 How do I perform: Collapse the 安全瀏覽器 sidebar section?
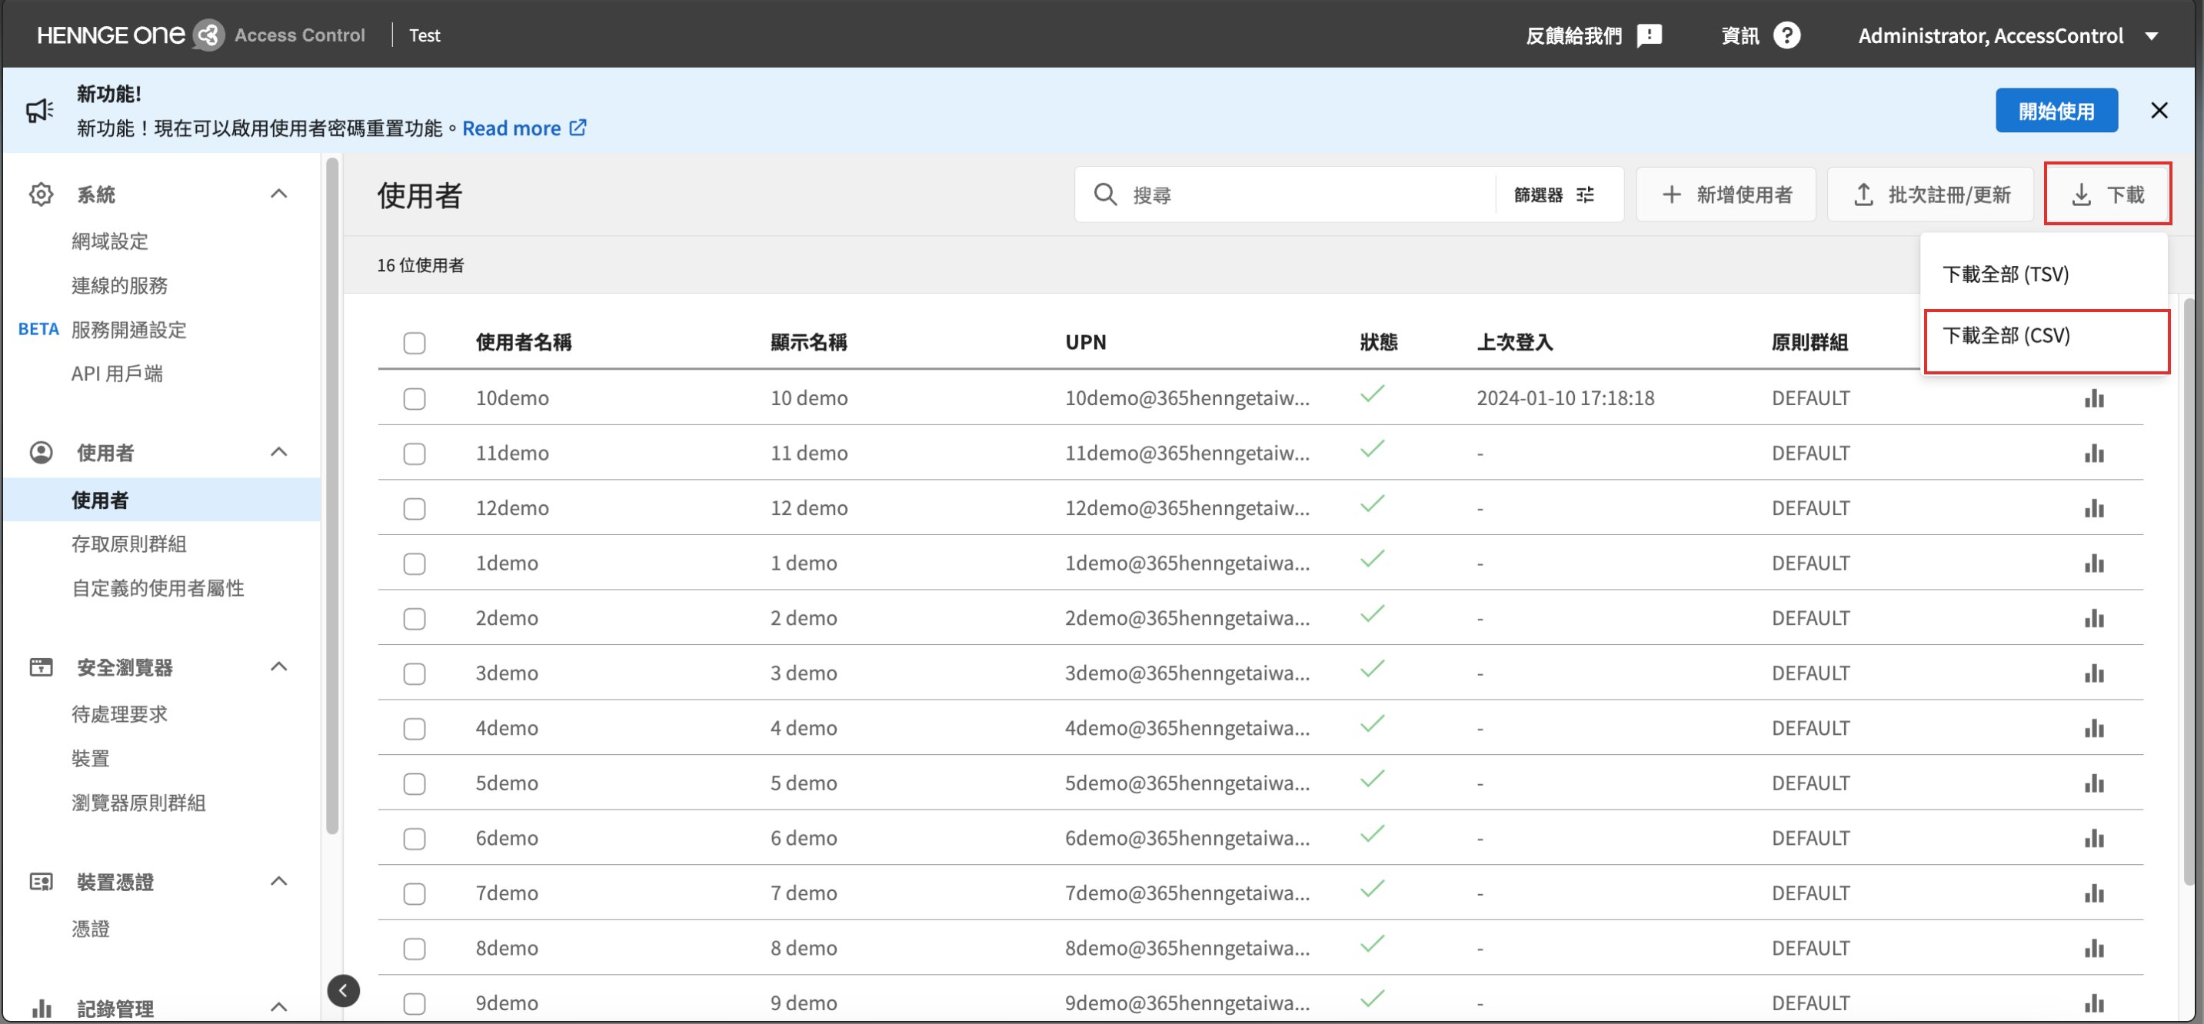(278, 667)
